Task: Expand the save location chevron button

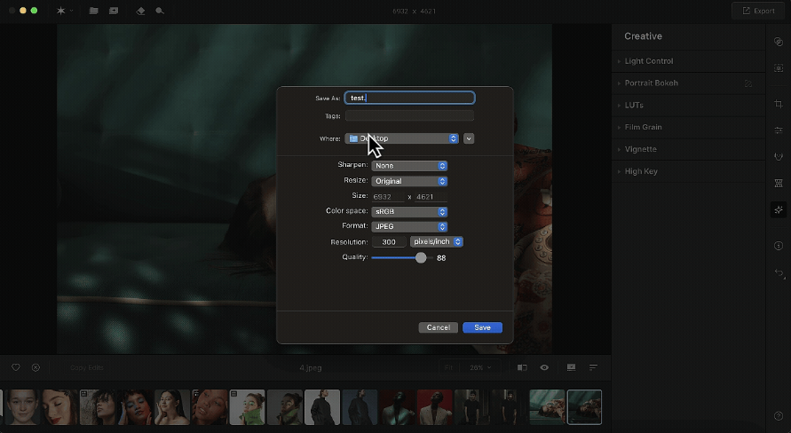Action: point(469,138)
